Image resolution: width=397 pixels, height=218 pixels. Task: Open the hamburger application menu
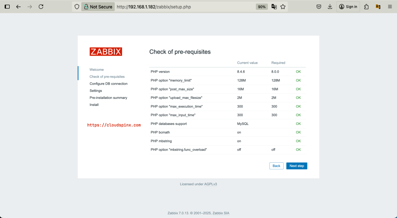390,7
